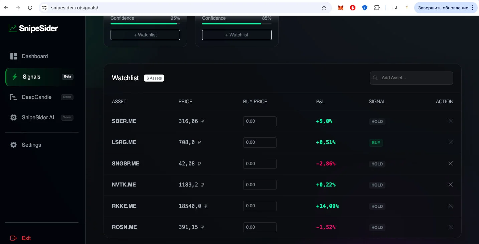Viewport: 479px width, 244px height.
Task: Click the RKKE.ME buy price field
Action: coord(260,206)
